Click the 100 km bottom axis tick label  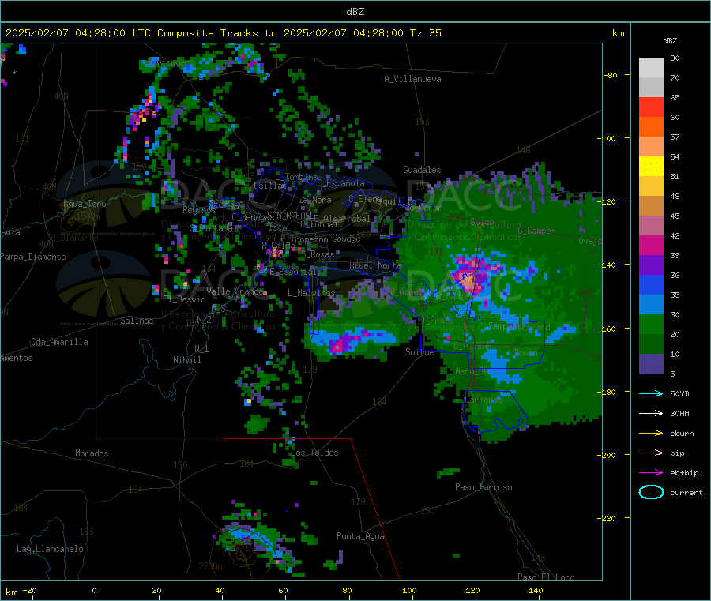pos(409,590)
